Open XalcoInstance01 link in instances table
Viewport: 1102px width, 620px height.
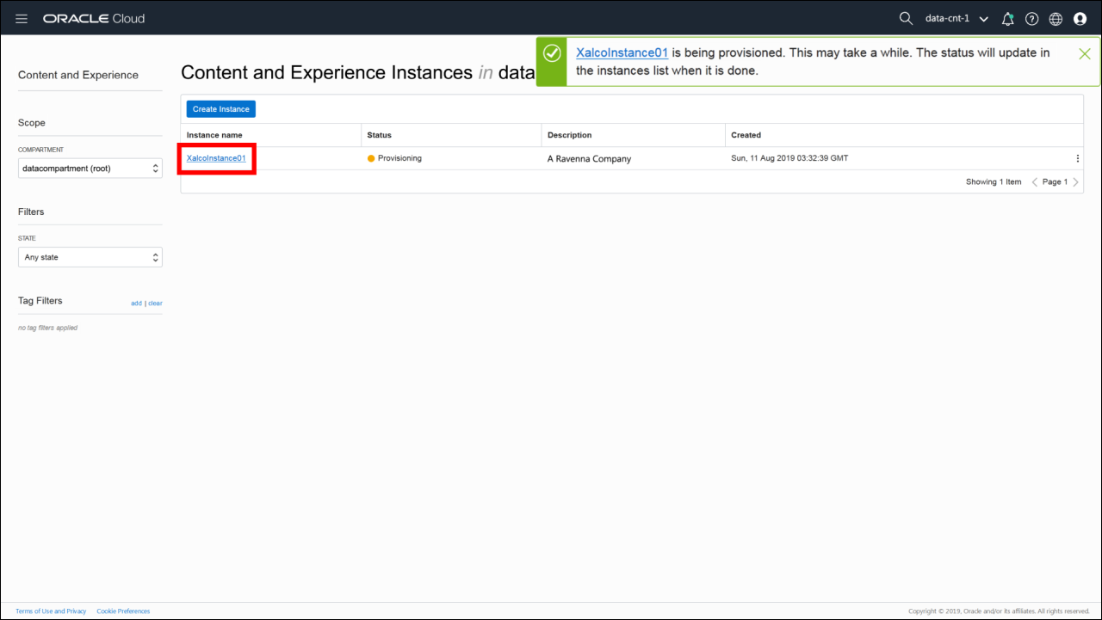coord(216,158)
